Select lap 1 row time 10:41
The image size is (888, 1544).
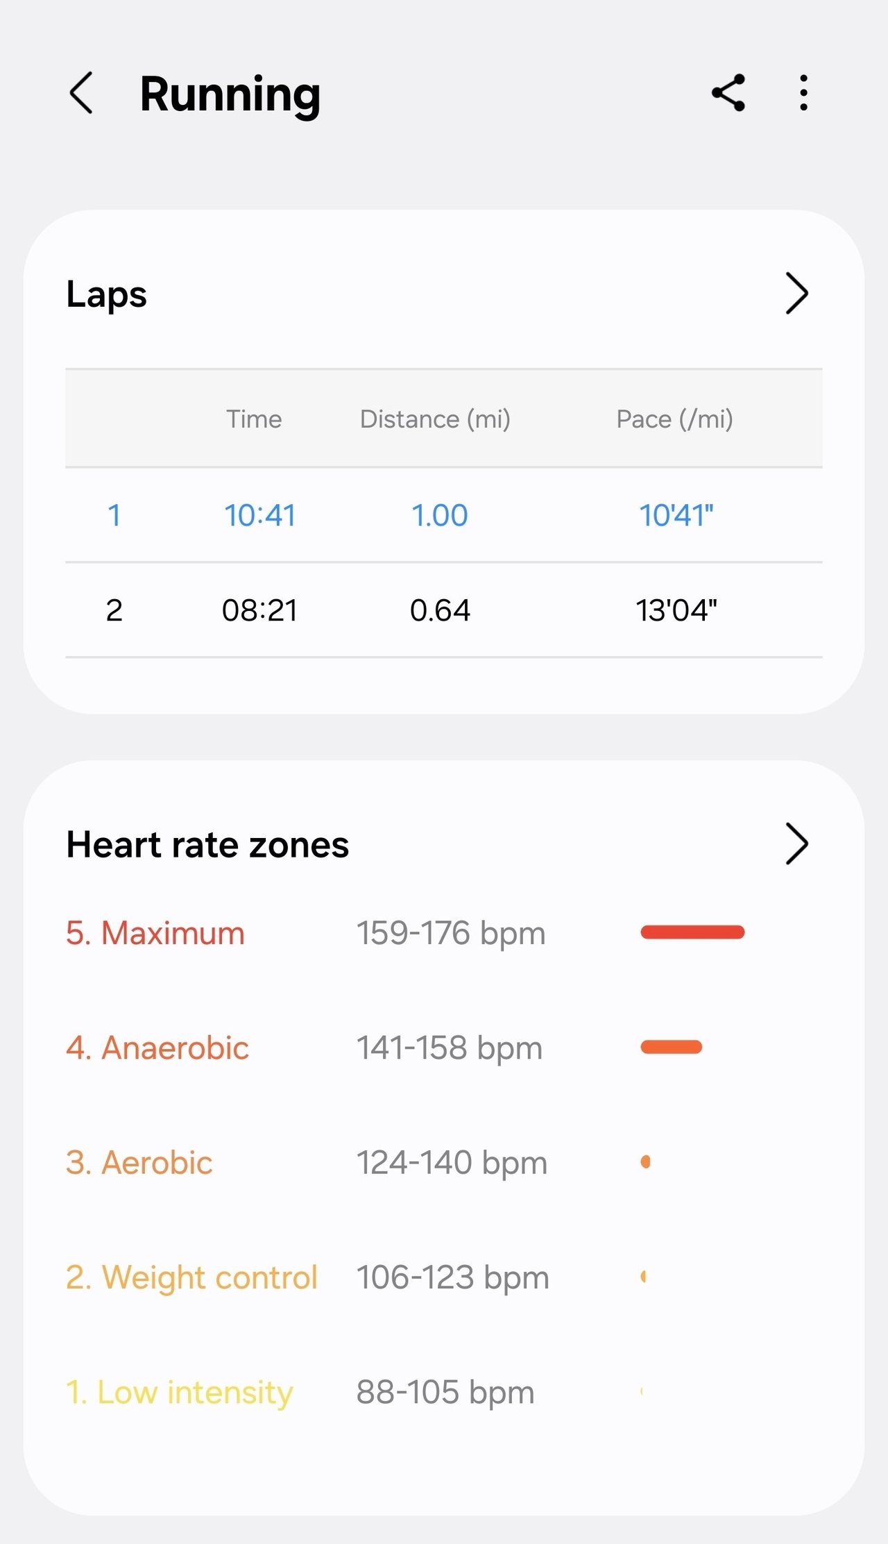[259, 516]
